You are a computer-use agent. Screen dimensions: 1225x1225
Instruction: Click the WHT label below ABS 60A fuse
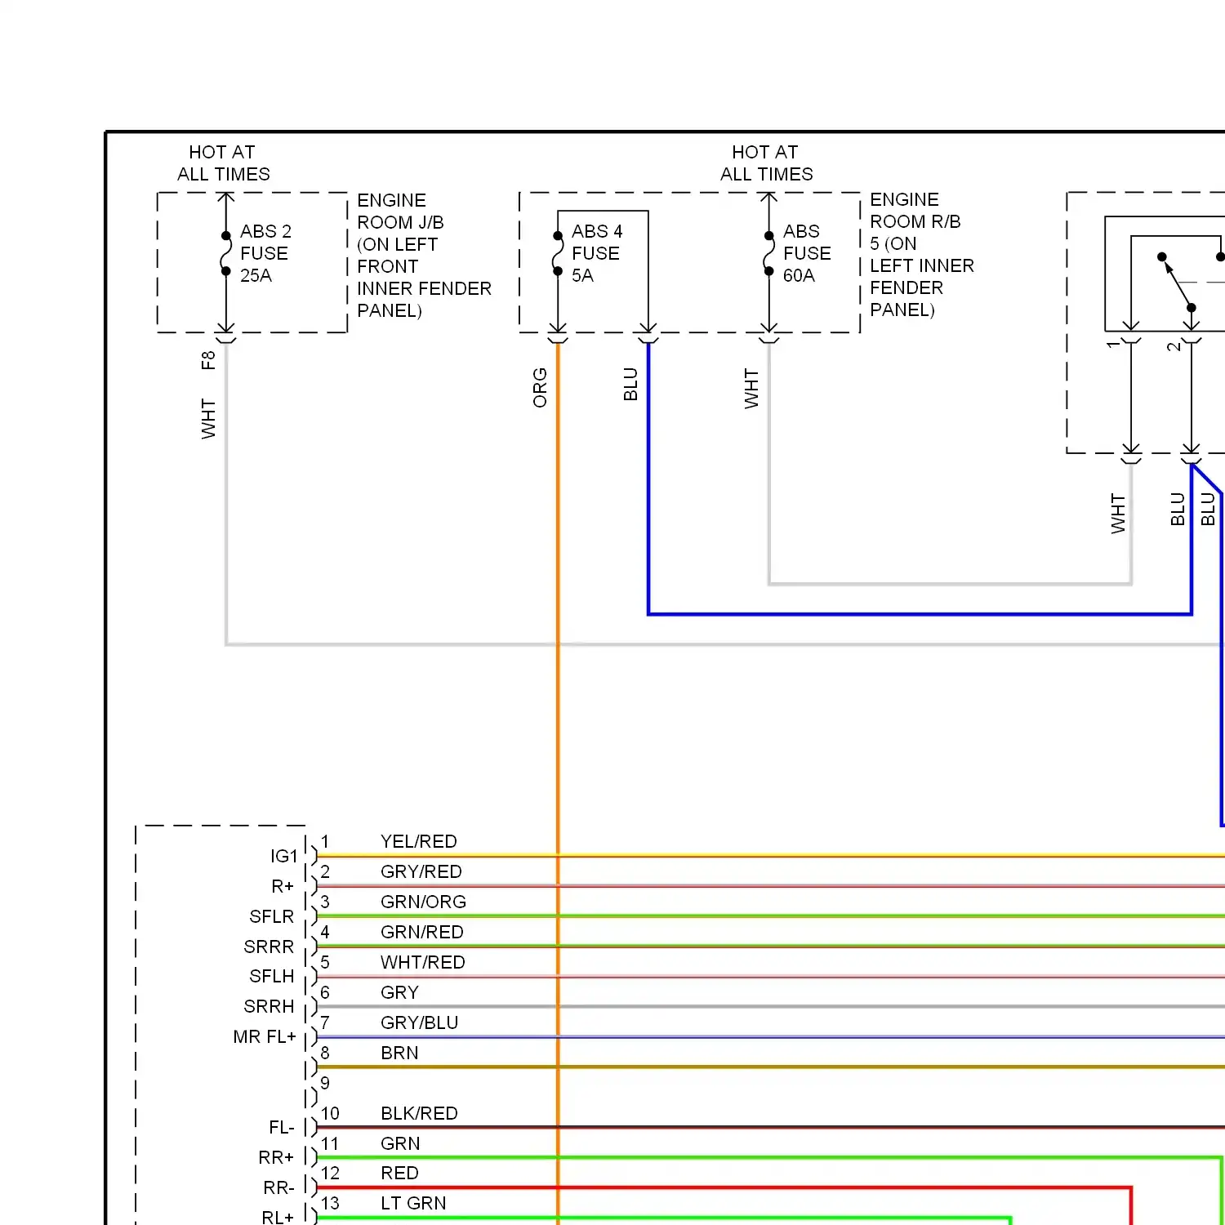coord(751,389)
